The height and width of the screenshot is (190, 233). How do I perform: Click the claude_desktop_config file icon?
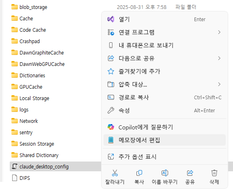coord(15,166)
